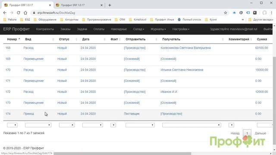The width and height of the screenshot is (276, 155).
Task: Click Колесникова Светлана Валерьевна recipient link
Action: tap(185, 48)
